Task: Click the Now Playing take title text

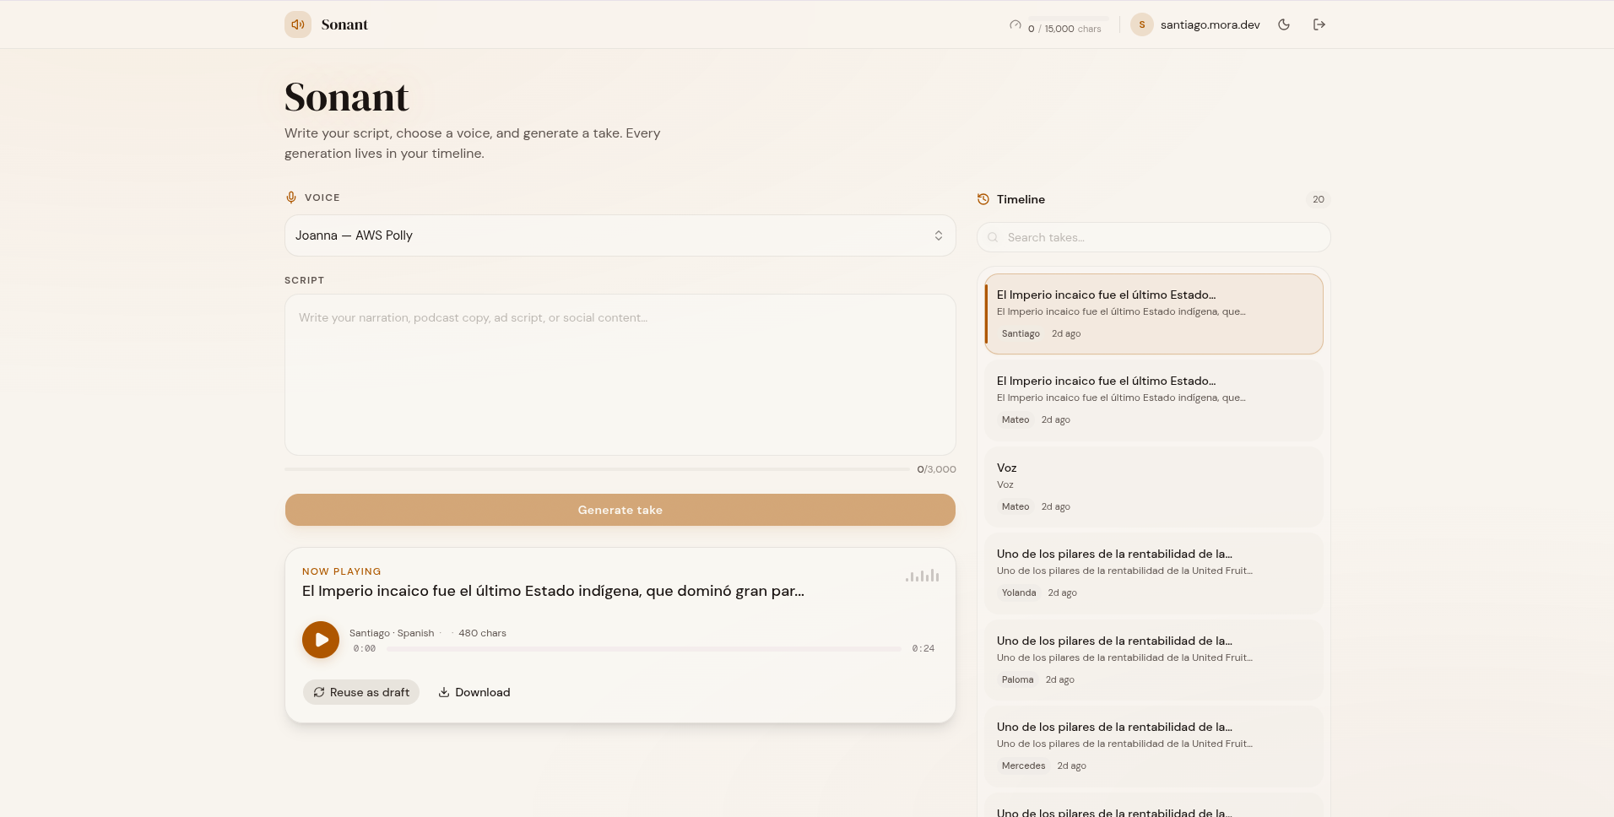Action: pyautogui.click(x=553, y=591)
